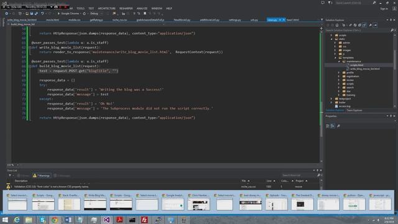Expand the admin folder node
The height and width of the screenshot is (224, 398).
point(335,43)
